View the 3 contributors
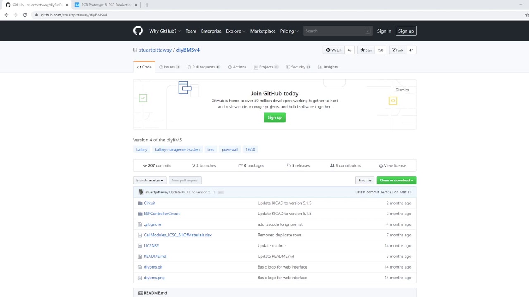 346,165
